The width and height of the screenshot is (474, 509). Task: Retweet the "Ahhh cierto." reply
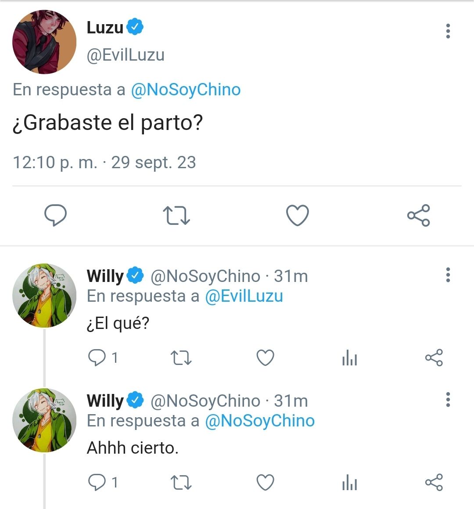pos(181,482)
